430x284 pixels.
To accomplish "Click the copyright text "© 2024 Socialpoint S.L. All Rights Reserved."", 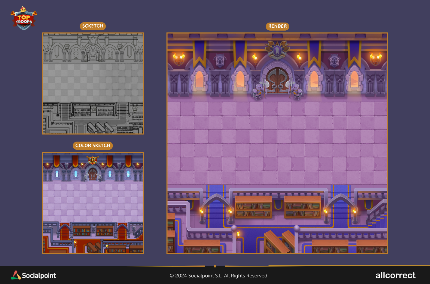I will [219, 276].
